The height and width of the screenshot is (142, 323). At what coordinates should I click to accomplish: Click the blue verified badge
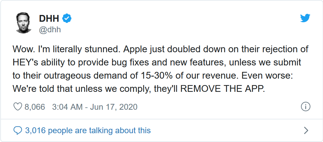(67, 18)
